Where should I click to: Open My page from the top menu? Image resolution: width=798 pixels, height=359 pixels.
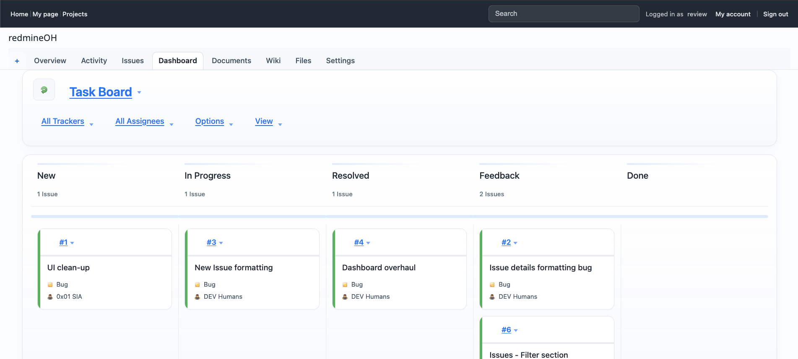point(45,14)
